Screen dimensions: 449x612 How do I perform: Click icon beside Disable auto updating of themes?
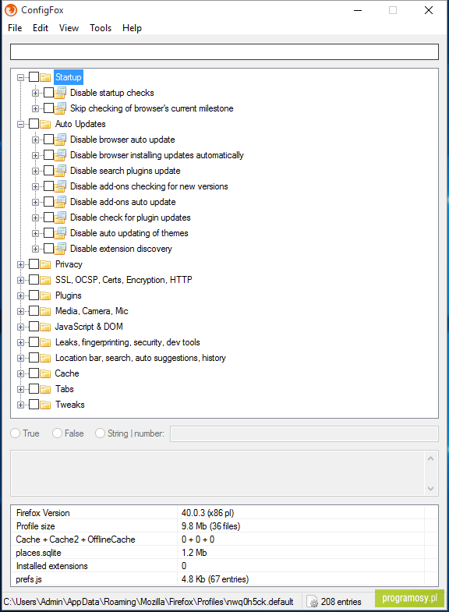click(60, 233)
